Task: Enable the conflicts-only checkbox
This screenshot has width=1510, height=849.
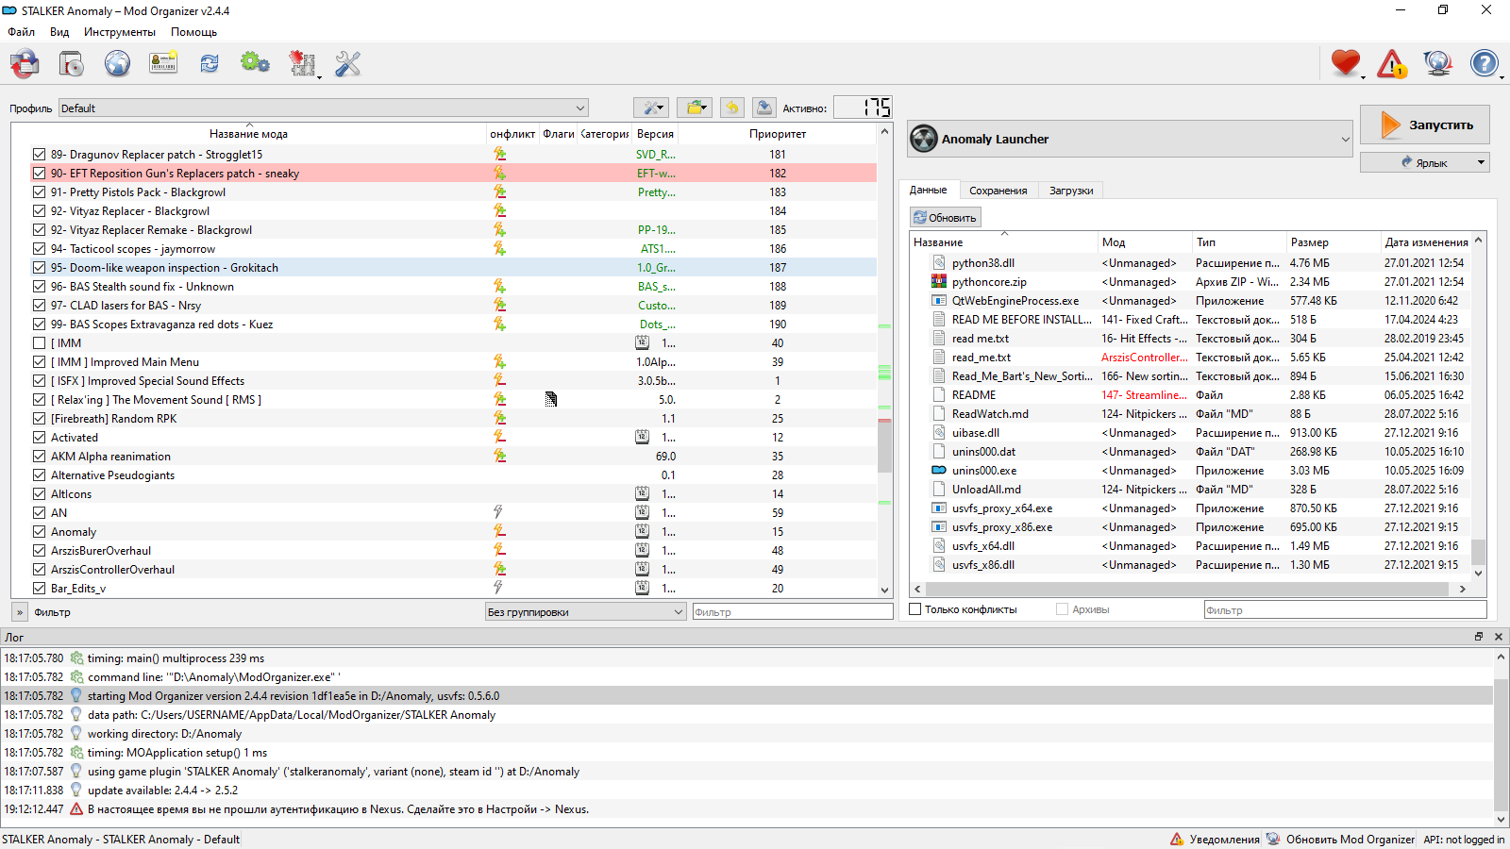Action: click(x=914, y=609)
